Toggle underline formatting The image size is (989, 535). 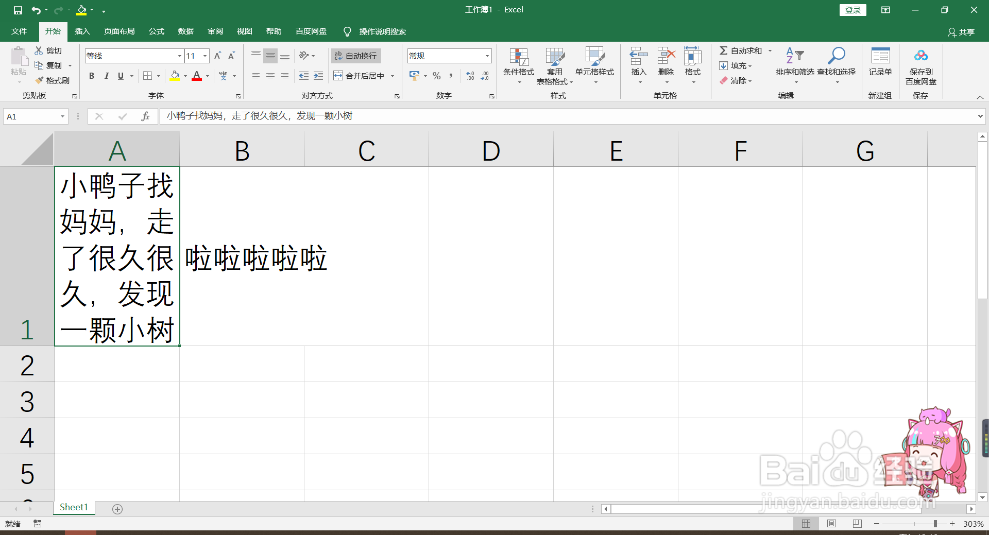[x=120, y=76]
